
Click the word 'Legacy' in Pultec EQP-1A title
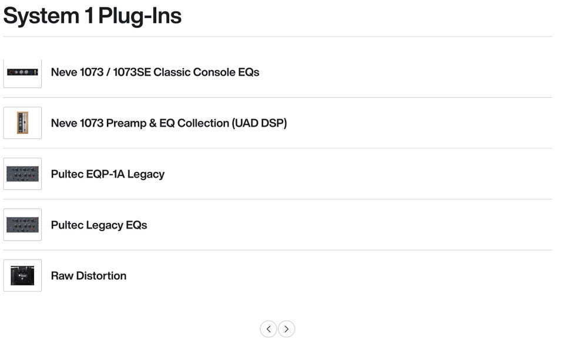[146, 174]
